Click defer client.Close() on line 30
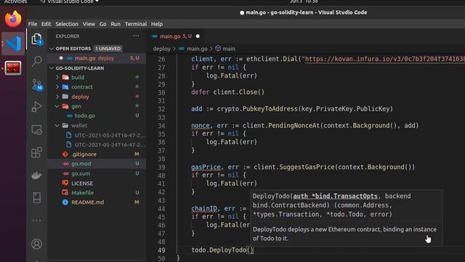 point(227,92)
